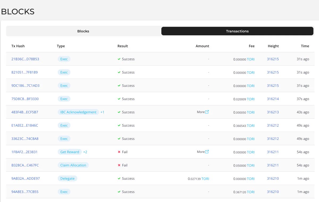Click the Fee column header
The image size is (319, 202).
coord(252,46)
